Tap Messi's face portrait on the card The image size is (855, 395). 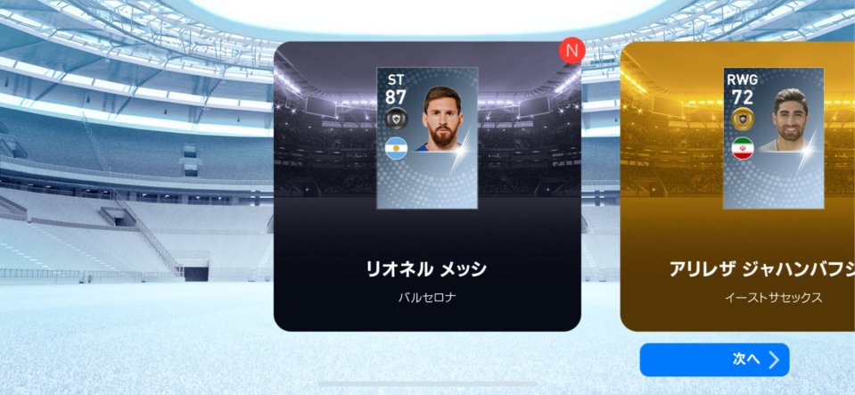(x=442, y=119)
